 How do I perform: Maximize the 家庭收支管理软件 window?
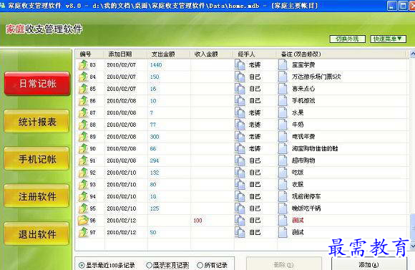[404, 6]
